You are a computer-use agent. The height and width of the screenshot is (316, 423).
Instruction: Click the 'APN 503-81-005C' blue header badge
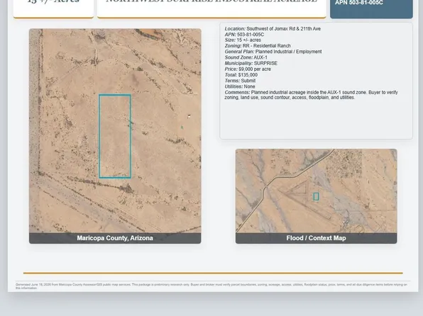(371, 9)
